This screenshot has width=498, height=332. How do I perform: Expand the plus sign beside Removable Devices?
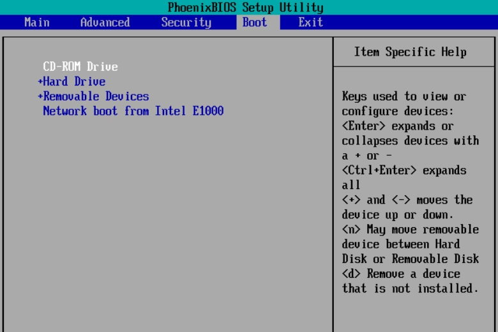pos(40,96)
